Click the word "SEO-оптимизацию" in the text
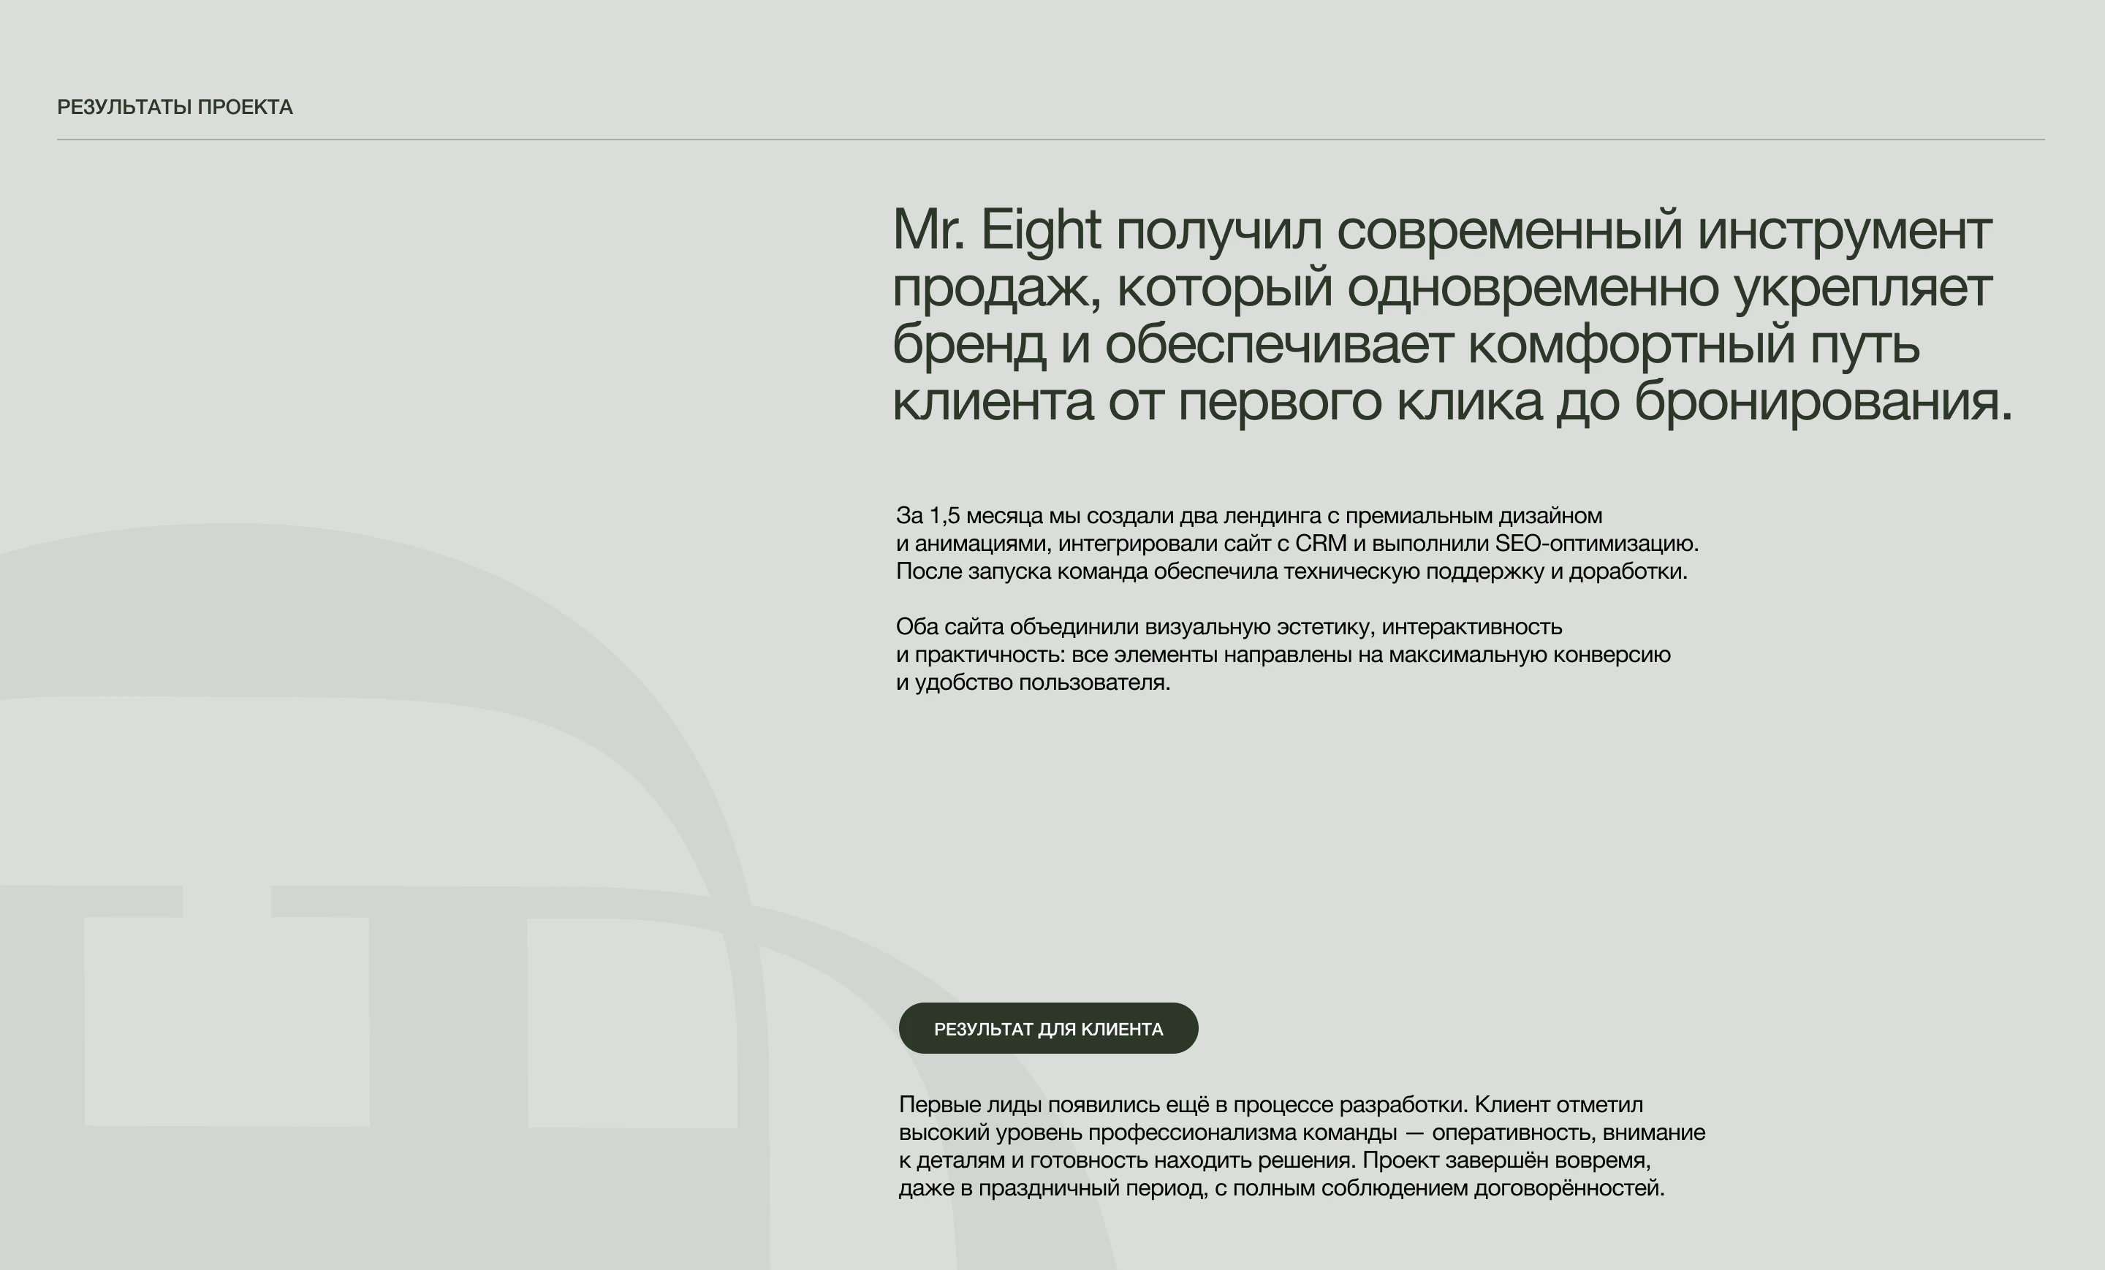The image size is (2105, 1270). click(x=1595, y=543)
